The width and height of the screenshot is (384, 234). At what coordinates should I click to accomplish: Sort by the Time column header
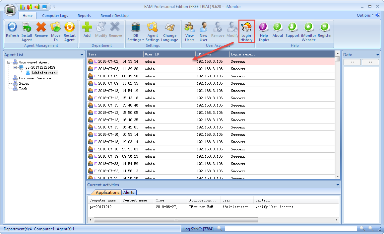point(115,54)
